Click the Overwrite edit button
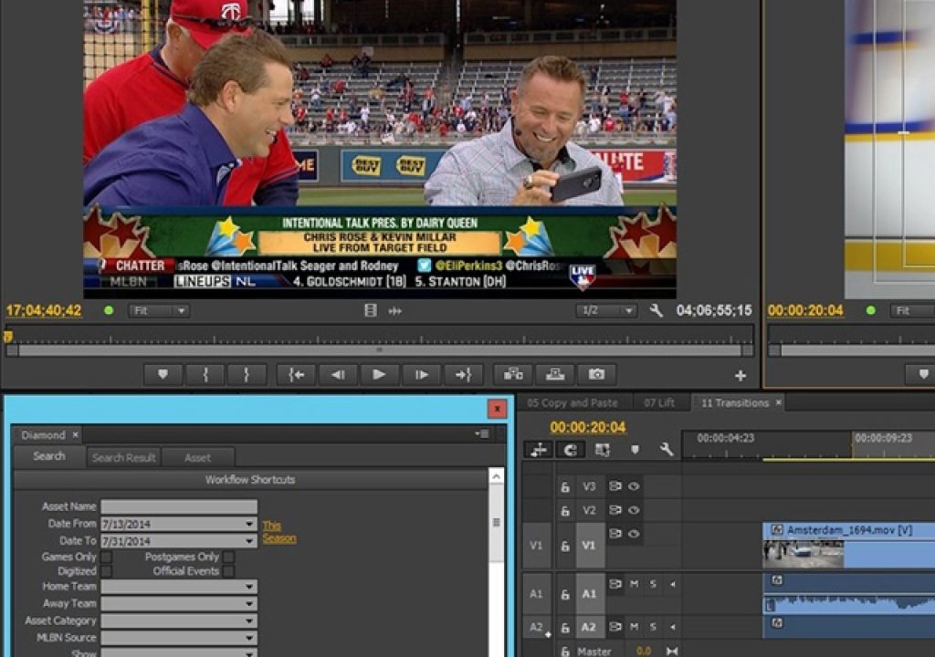935x657 pixels. (x=555, y=374)
